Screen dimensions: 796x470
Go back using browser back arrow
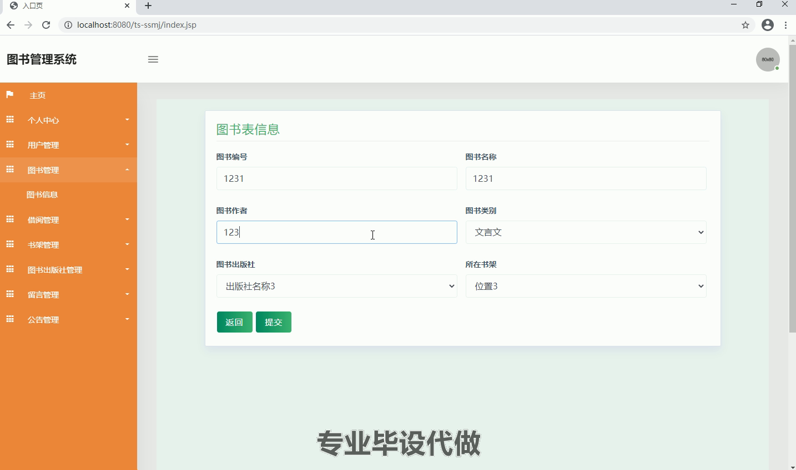(11, 25)
